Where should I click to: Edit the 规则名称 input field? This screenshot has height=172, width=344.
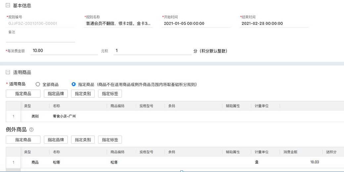click(x=118, y=23)
